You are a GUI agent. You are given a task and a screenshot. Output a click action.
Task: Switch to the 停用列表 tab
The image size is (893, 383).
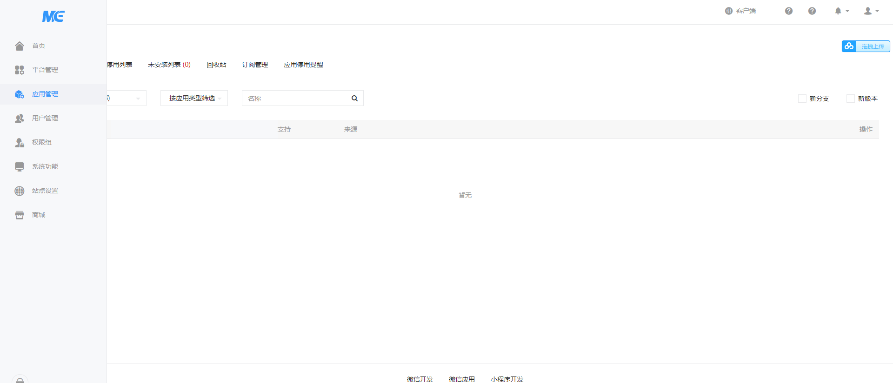click(x=120, y=65)
